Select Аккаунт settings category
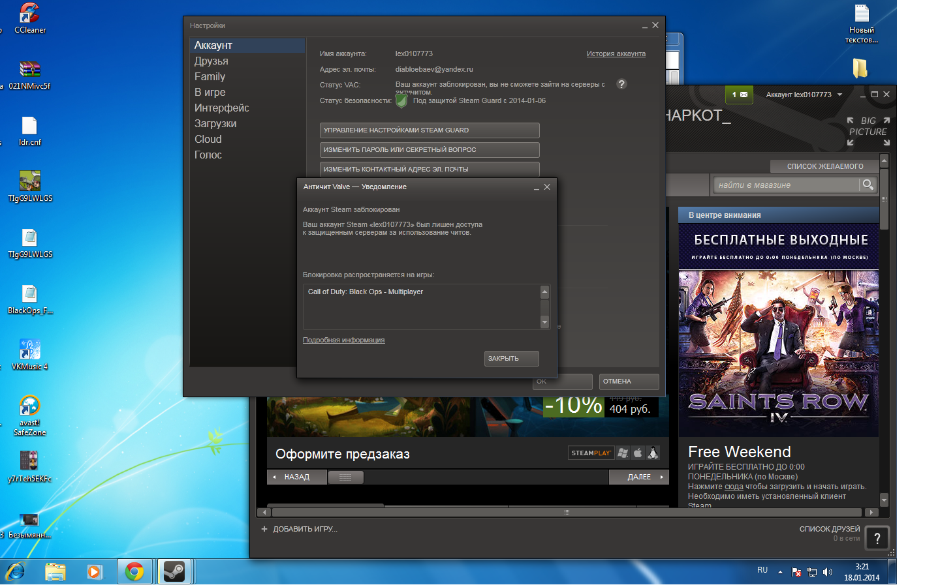 click(247, 45)
